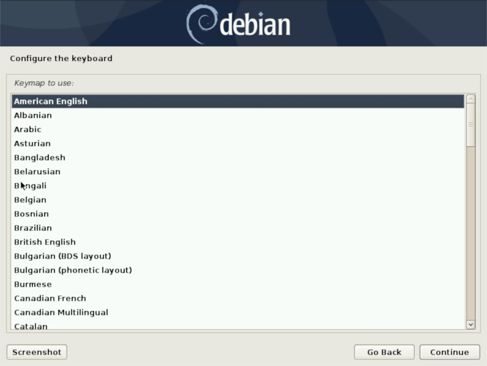Click the Go Back button
The height and width of the screenshot is (366, 487).
coord(384,352)
